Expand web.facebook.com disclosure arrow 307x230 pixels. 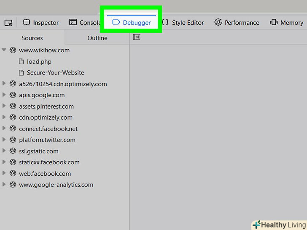[4, 173]
